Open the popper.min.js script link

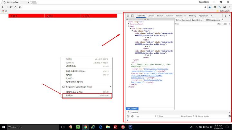pyautogui.click(x=152, y=75)
